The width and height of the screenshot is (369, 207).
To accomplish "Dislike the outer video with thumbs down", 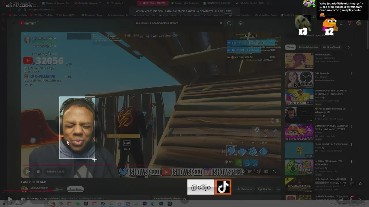I will (x=344, y=184).
